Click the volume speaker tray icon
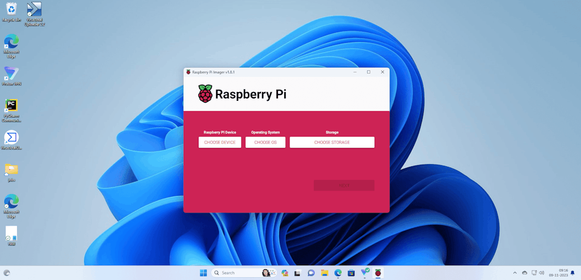581x280 pixels. coord(542,273)
